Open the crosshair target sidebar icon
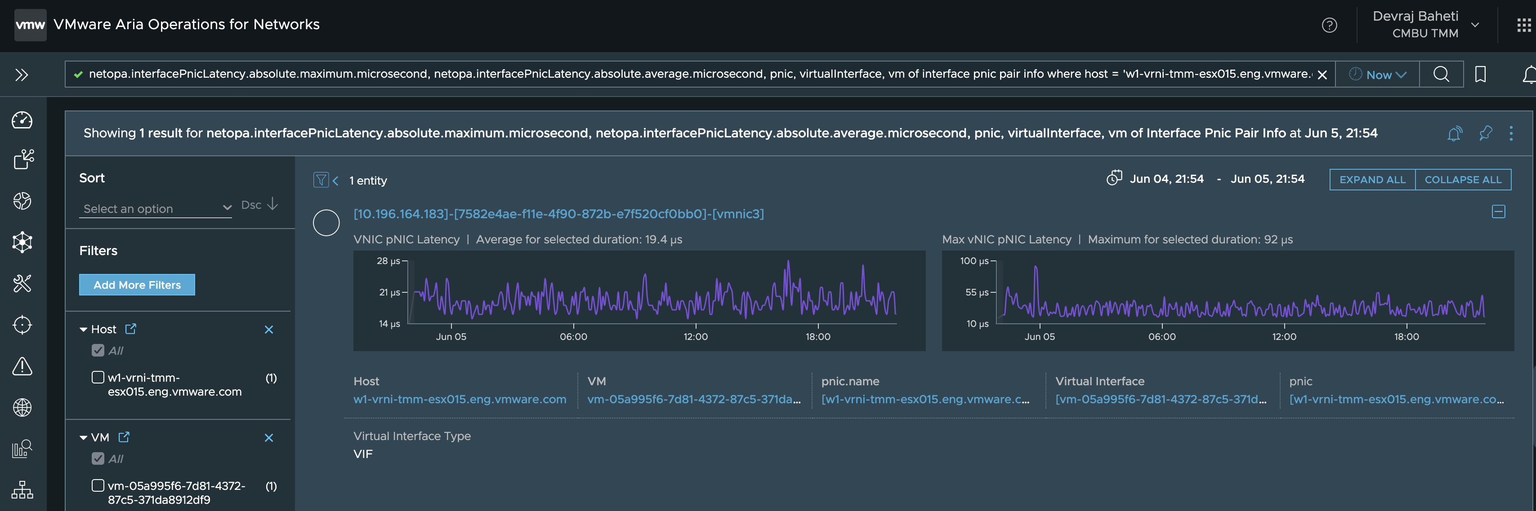1536x511 pixels. (22, 325)
